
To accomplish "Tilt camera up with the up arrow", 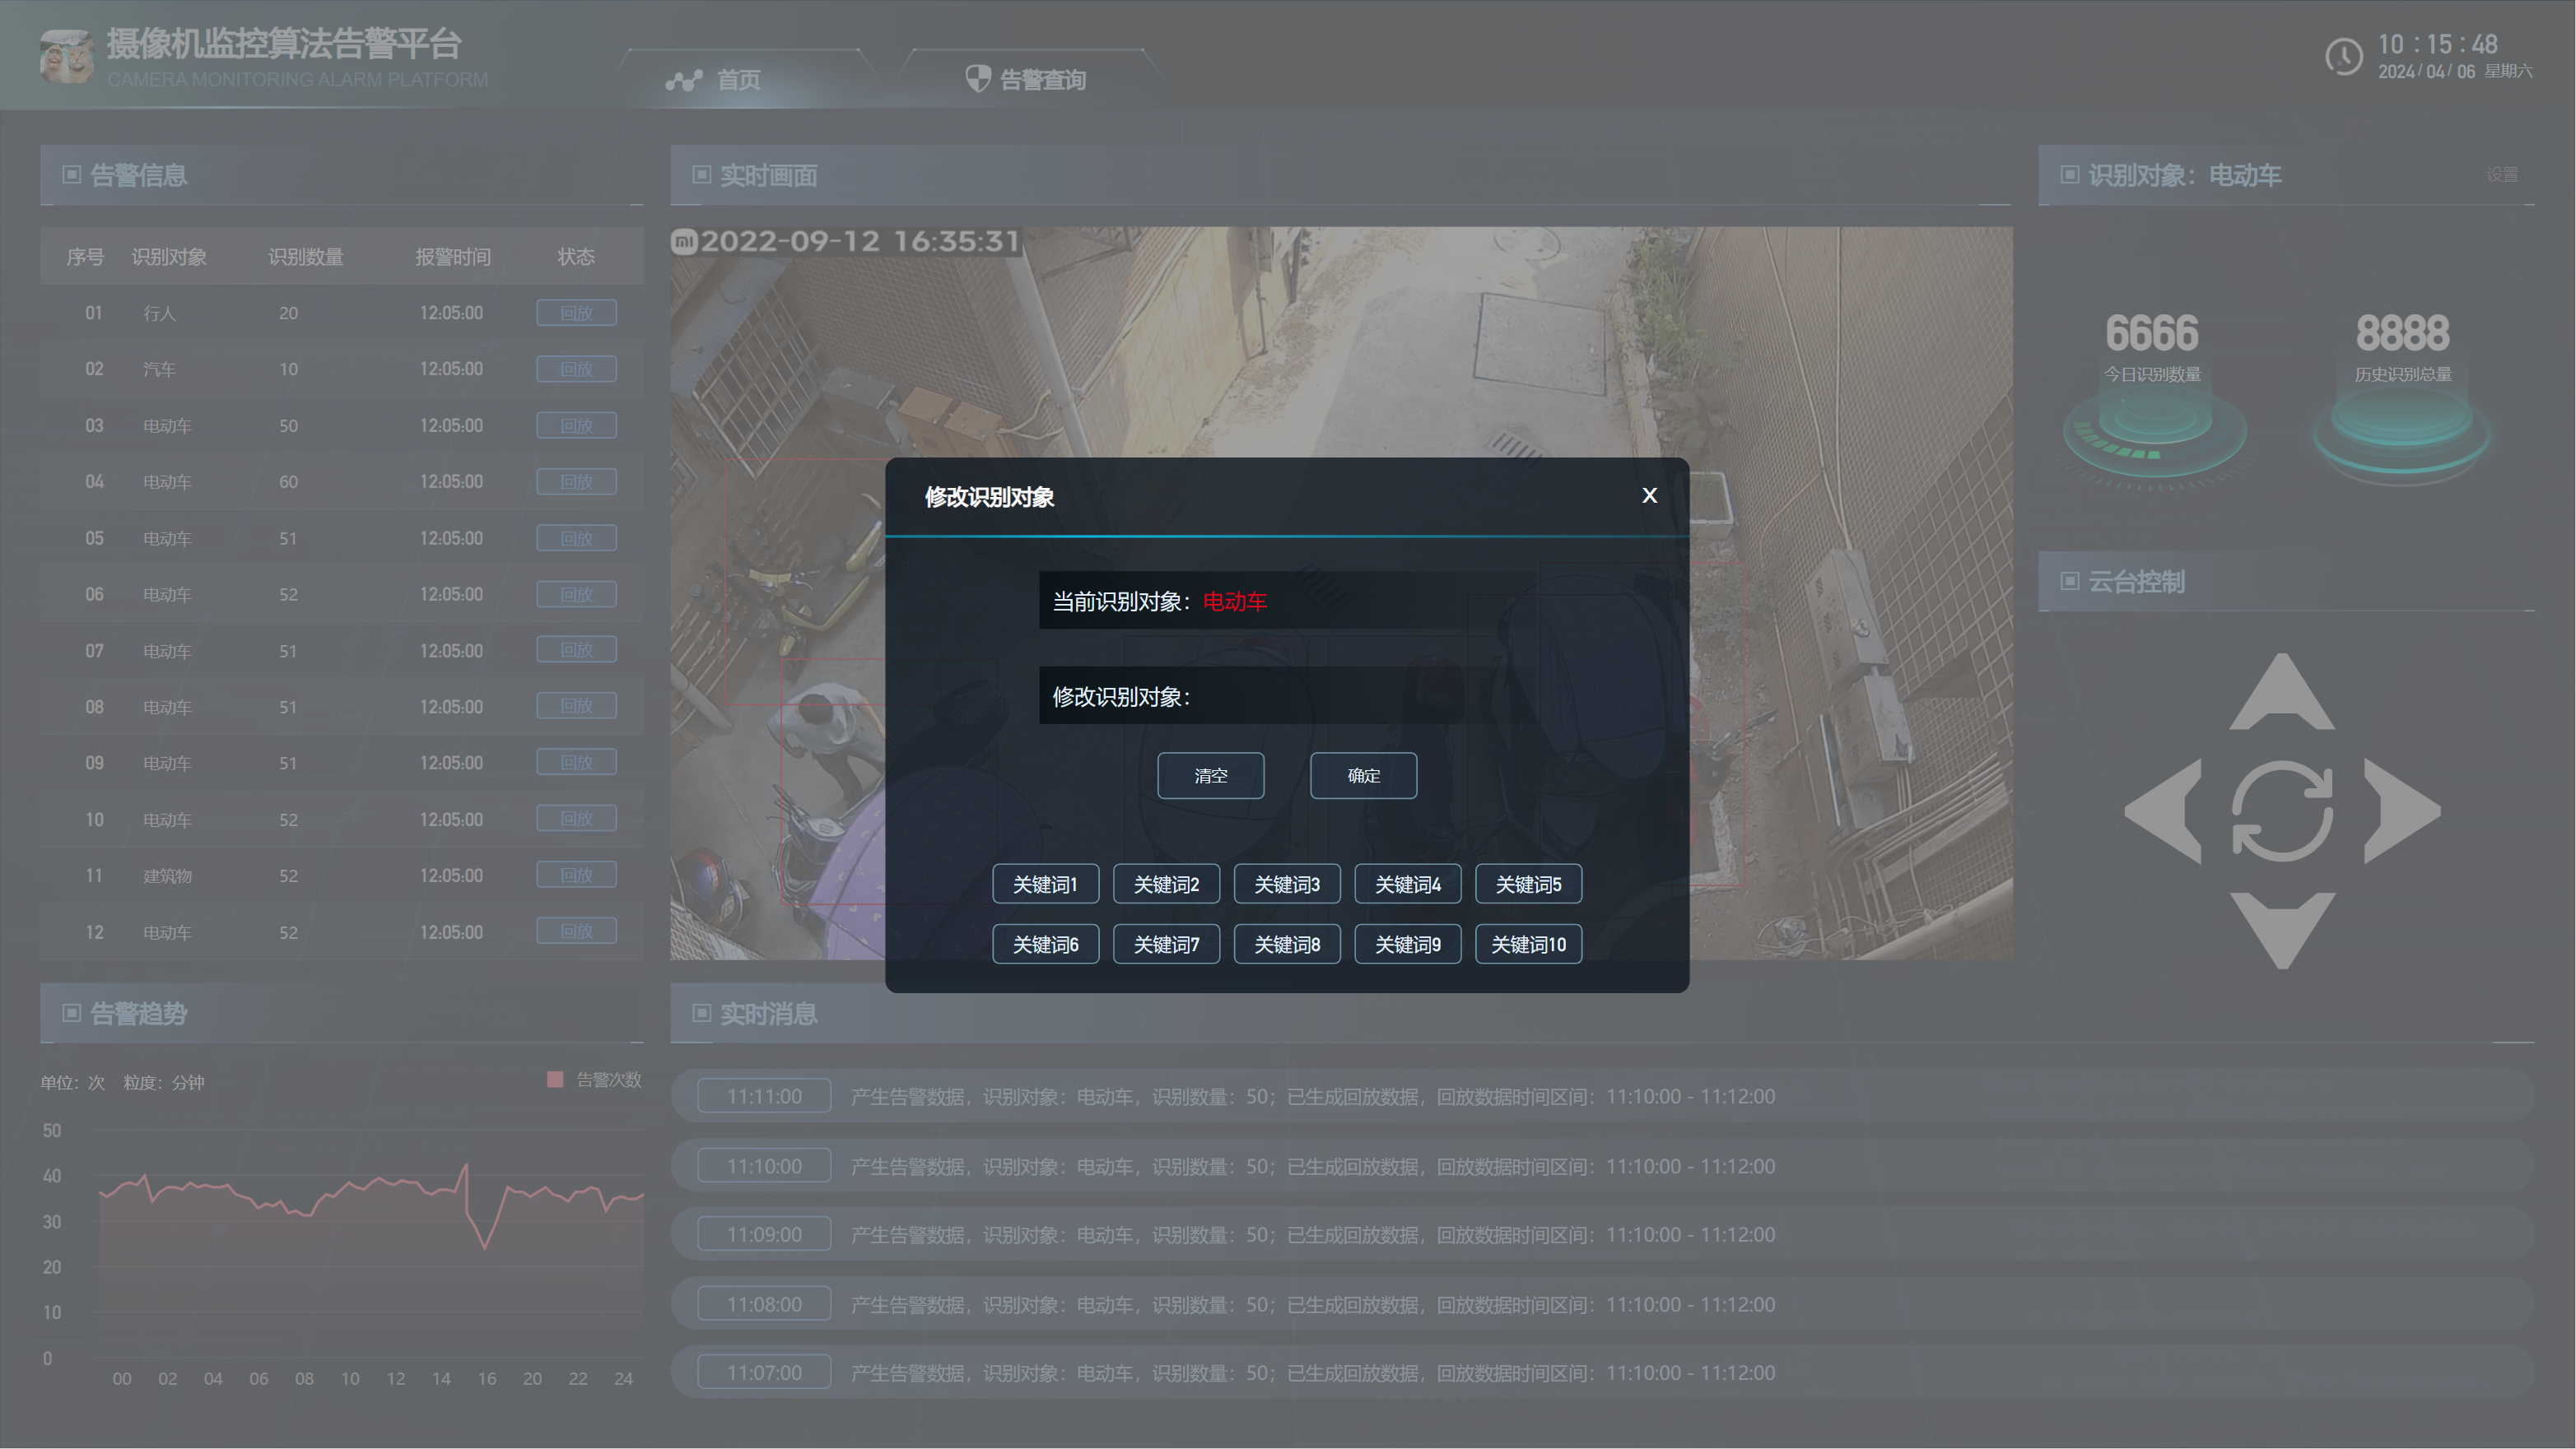I will click(2281, 693).
